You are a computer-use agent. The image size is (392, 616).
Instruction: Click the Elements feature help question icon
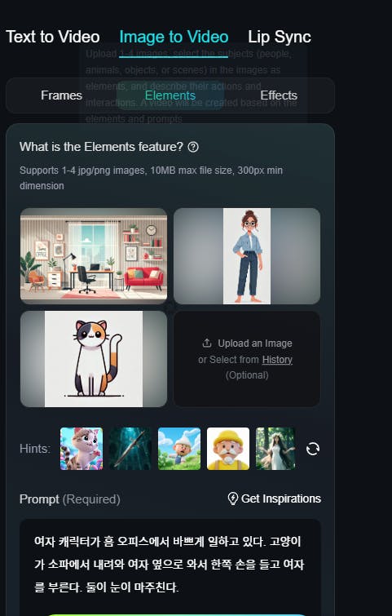pos(193,147)
